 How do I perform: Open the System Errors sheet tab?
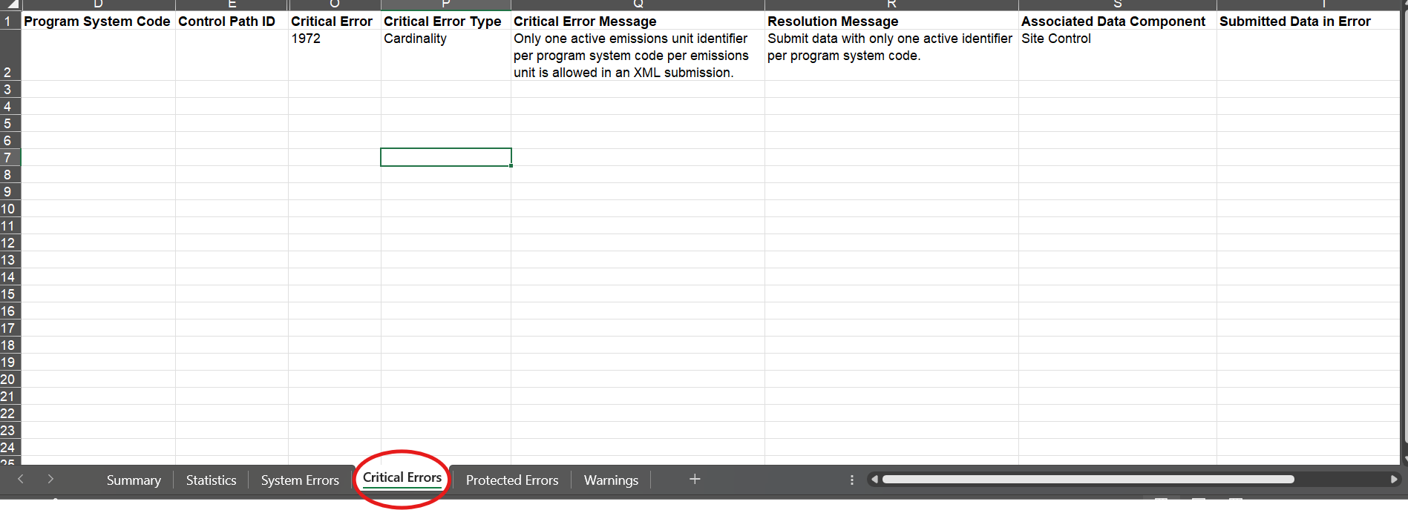[x=300, y=480]
